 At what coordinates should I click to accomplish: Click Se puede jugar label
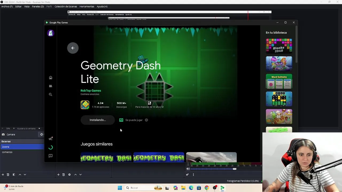coord(134,120)
